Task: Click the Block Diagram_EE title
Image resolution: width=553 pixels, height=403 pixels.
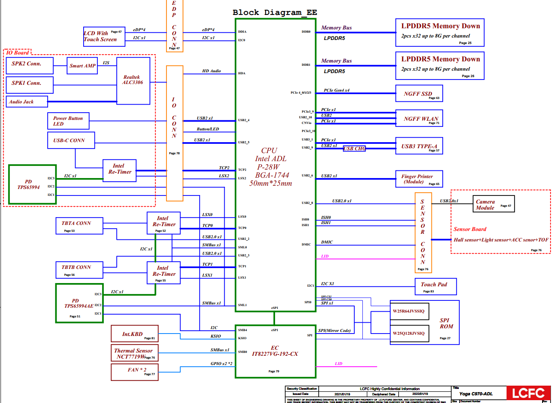Action: pos(275,13)
